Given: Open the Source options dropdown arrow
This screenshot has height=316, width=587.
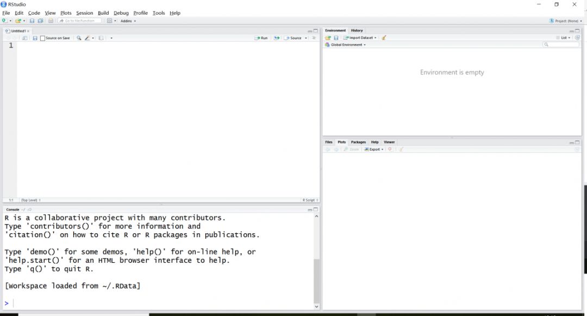Looking at the screenshot, I should click(306, 38).
